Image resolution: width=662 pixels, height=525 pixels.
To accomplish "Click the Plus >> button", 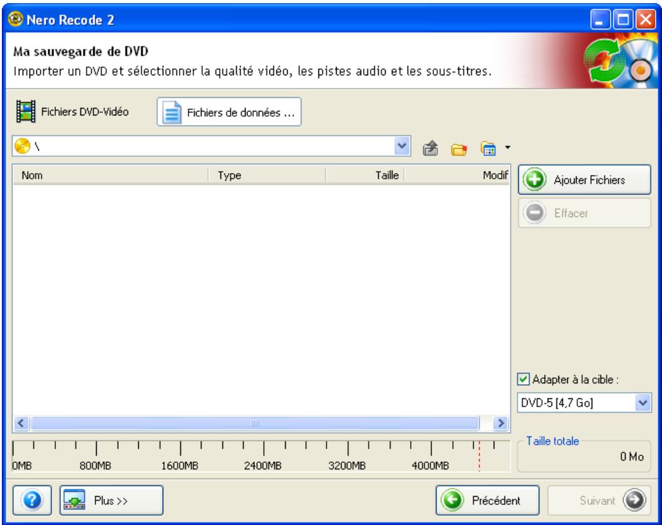I will pyautogui.click(x=111, y=500).
